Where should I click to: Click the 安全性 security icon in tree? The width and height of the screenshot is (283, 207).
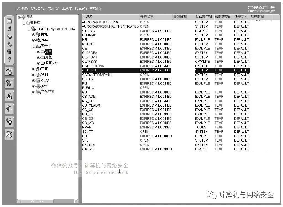pos(38,46)
